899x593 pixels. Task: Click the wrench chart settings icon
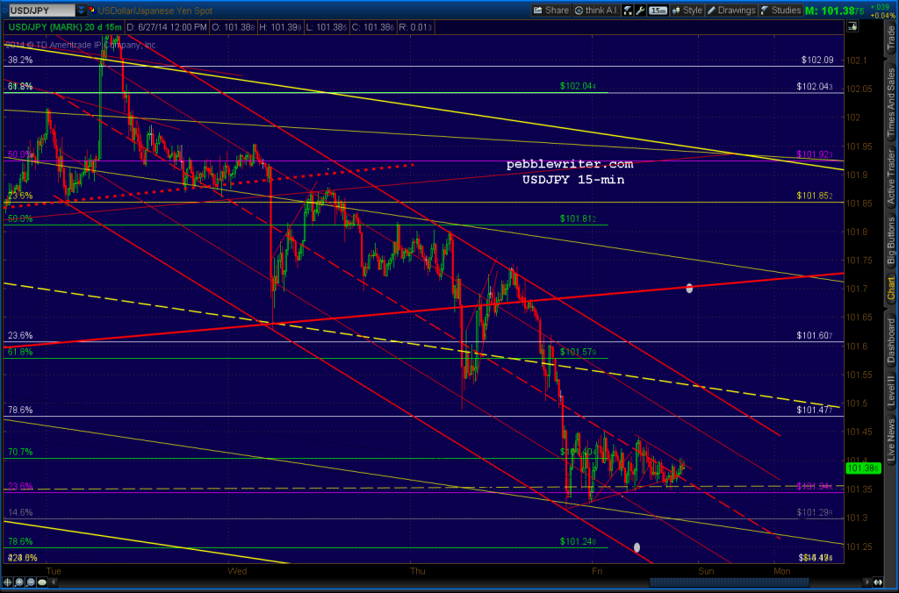(x=639, y=10)
